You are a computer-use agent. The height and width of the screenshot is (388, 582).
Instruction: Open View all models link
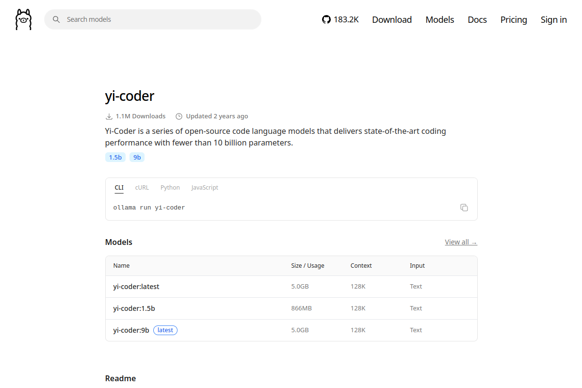(x=461, y=242)
